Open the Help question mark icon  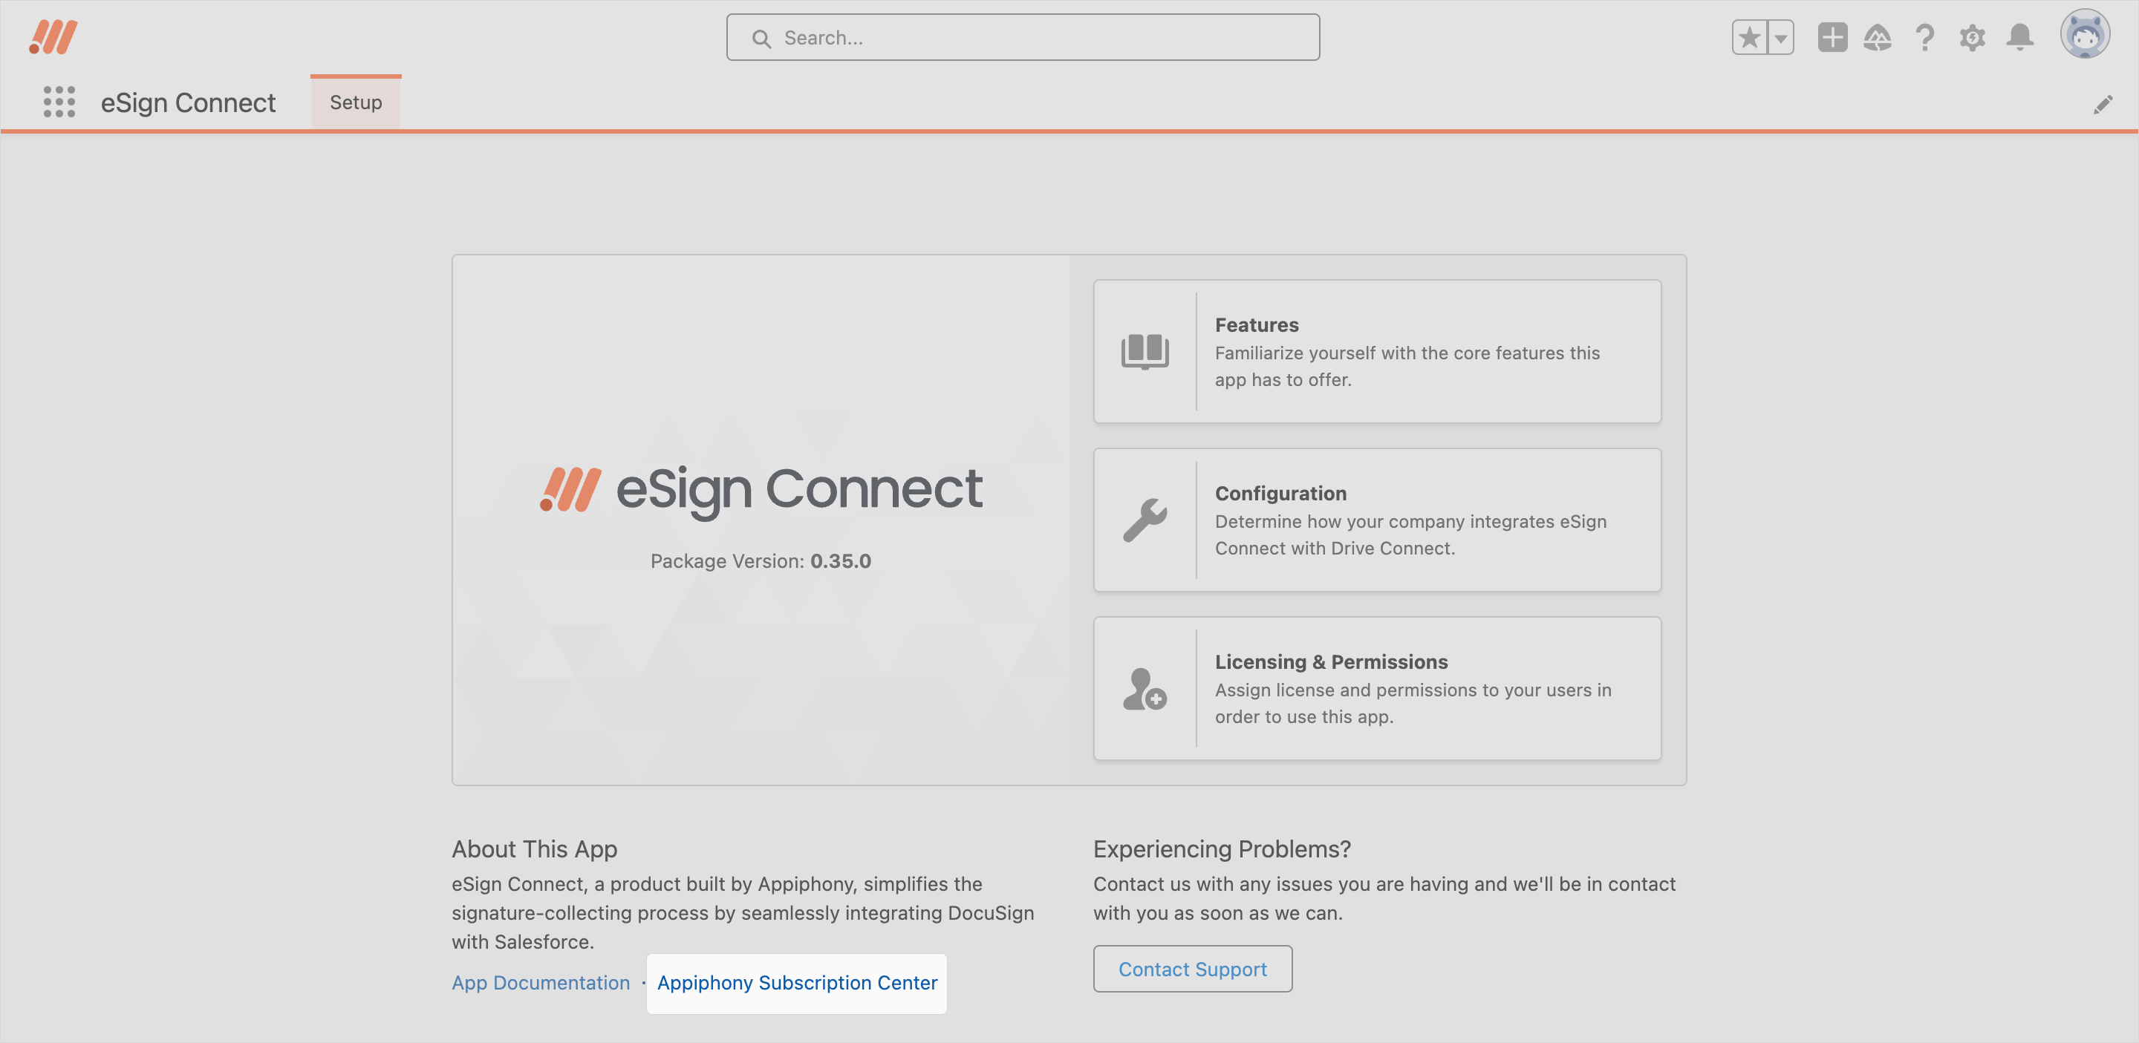tap(1925, 37)
